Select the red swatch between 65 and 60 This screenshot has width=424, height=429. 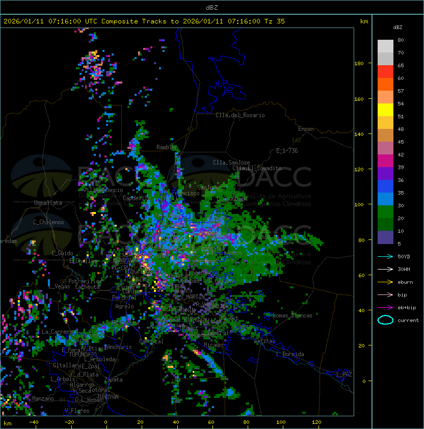tap(385, 72)
